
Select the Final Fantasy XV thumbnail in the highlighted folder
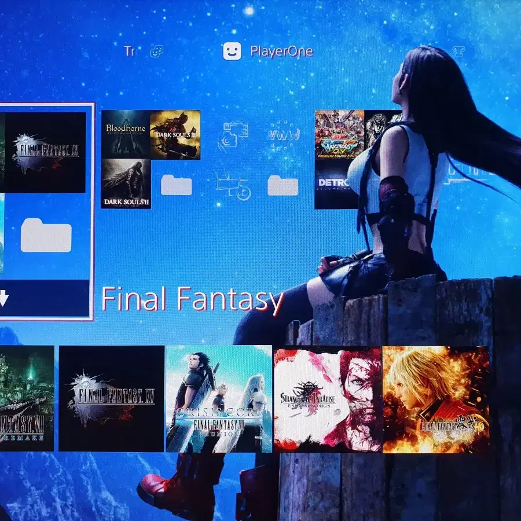tap(45, 152)
